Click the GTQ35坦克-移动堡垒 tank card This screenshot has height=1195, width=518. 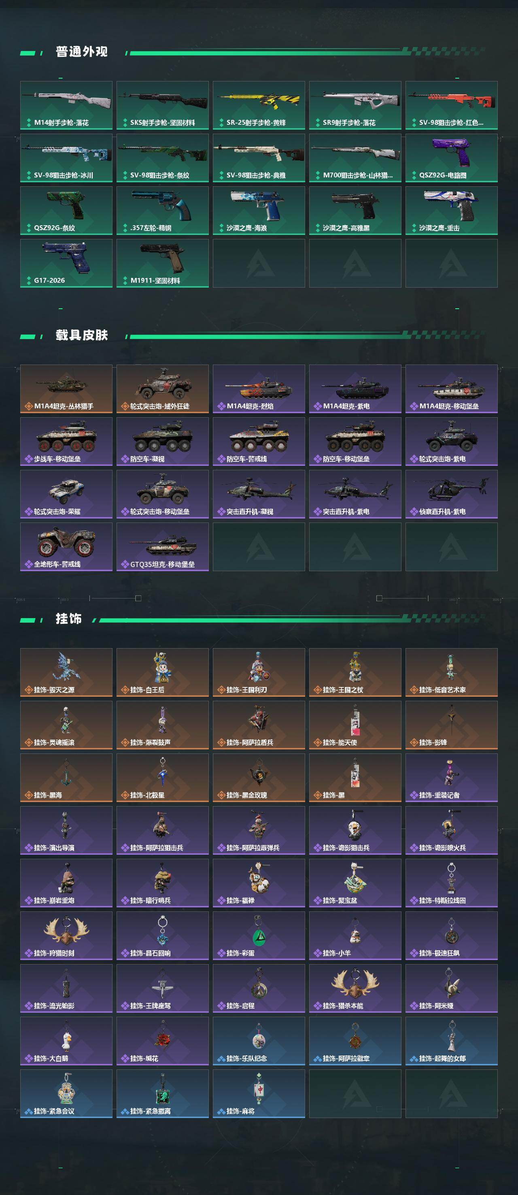click(x=163, y=547)
